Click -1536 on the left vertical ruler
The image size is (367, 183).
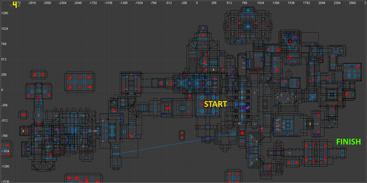[5, 181]
